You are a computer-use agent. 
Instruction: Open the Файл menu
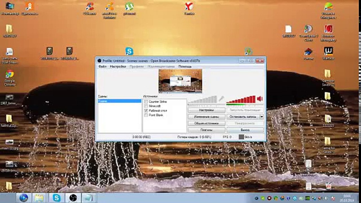[x=102, y=67]
